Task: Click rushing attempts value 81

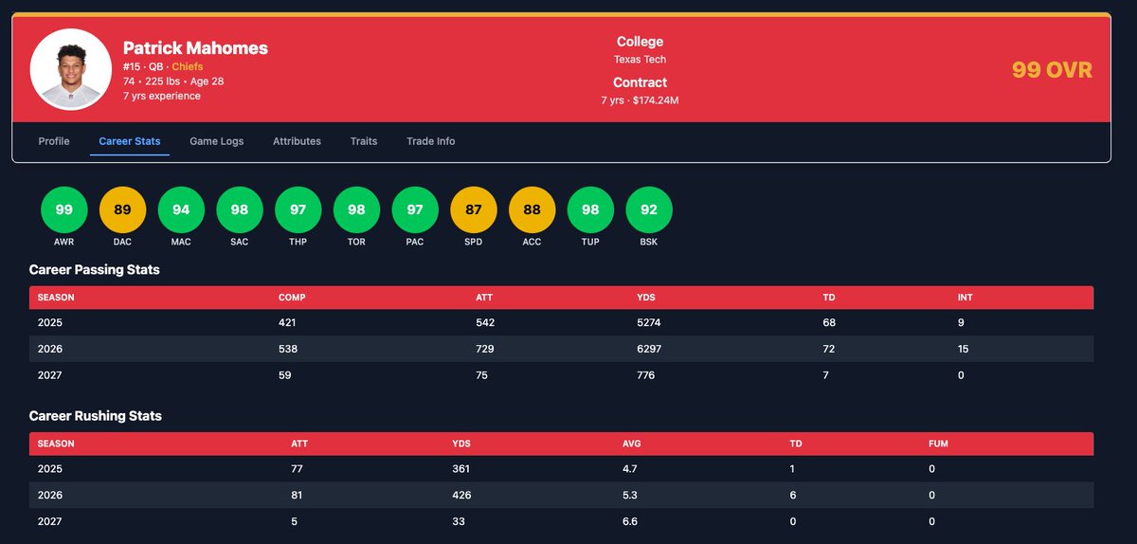Action: [298, 495]
